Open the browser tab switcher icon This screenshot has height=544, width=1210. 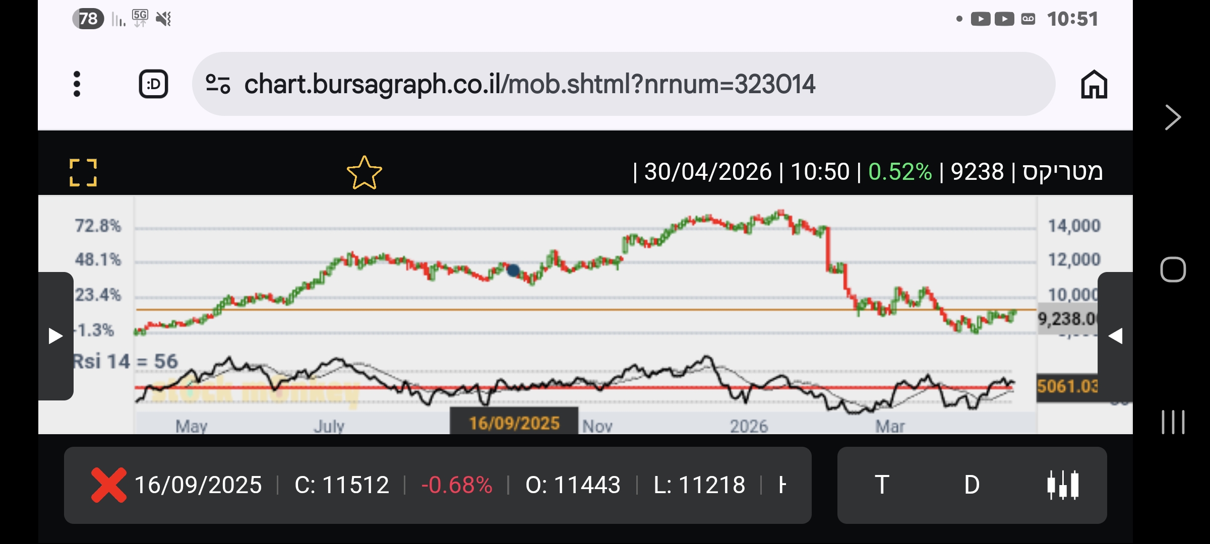(x=153, y=84)
